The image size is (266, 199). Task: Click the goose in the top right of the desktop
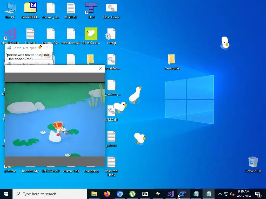coord(225,43)
